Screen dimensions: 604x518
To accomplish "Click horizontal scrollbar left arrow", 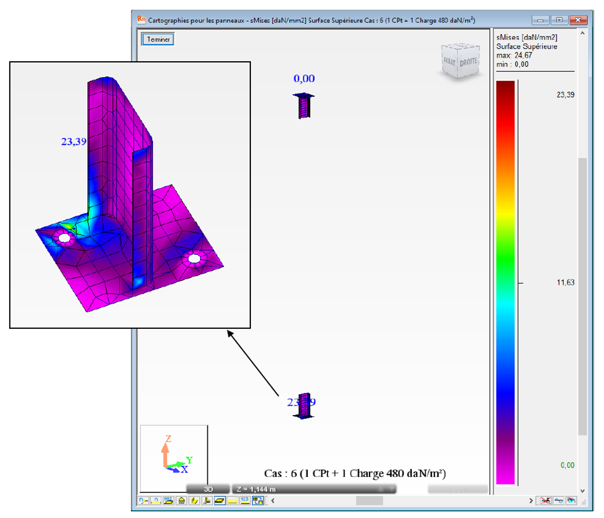I will pyautogui.click(x=273, y=500).
